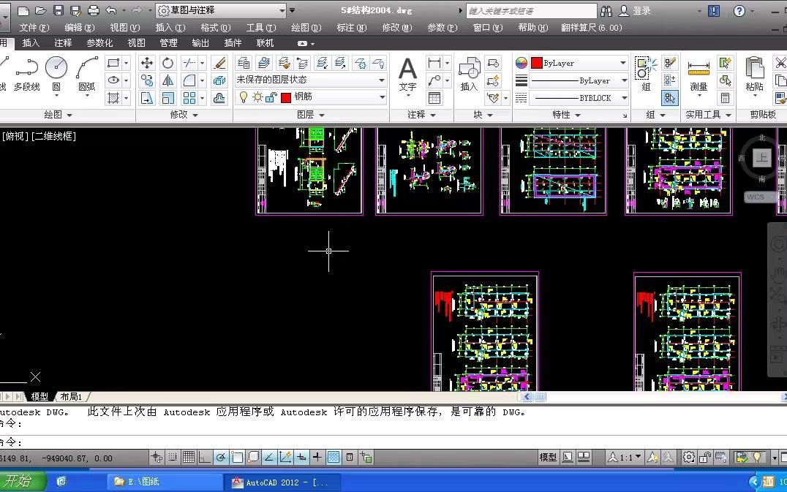The image size is (787, 492).
Task: Open the 格式(O) menu
Action: [215, 28]
